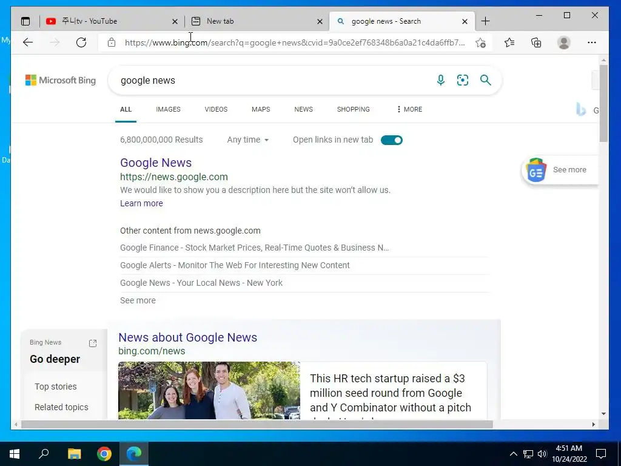The height and width of the screenshot is (466, 621).
Task: Open the Google News result title
Action: 156,163
